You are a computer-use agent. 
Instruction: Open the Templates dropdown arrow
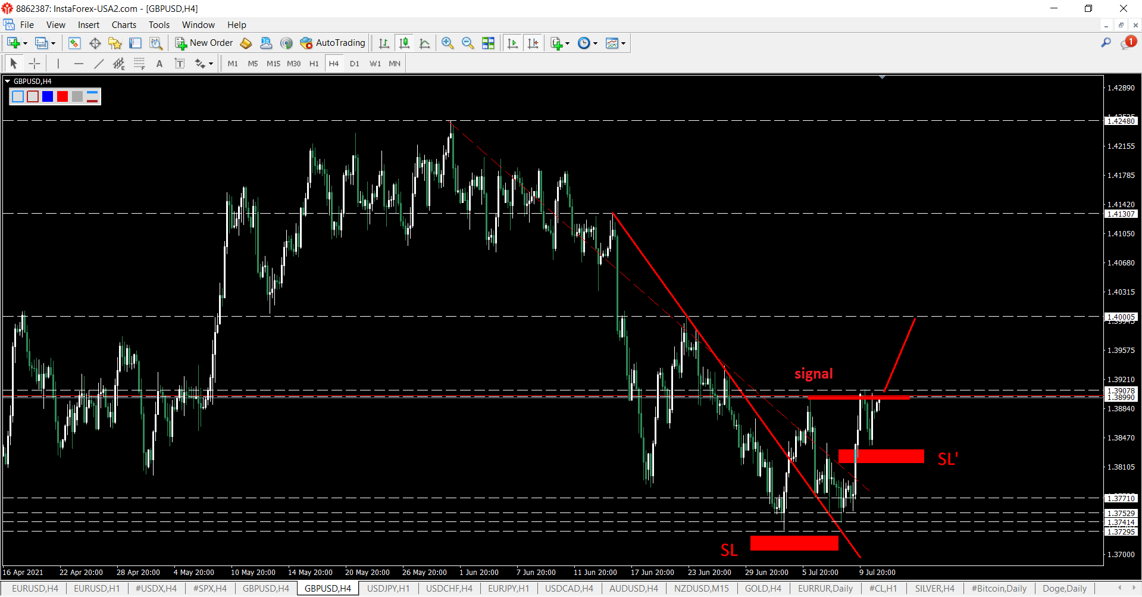pyautogui.click(x=623, y=43)
